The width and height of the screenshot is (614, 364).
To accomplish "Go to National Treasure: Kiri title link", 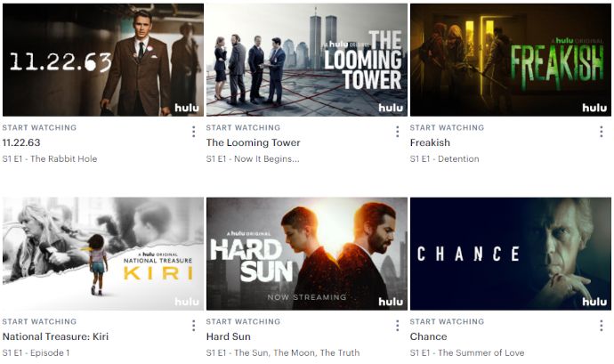I will click(x=55, y=336).
